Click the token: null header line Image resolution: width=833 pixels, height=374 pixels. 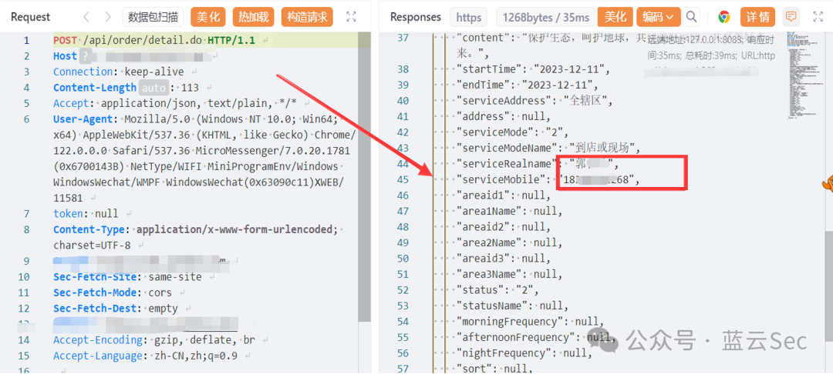(x=85, y=213)
